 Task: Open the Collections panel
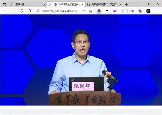[140, 11]
